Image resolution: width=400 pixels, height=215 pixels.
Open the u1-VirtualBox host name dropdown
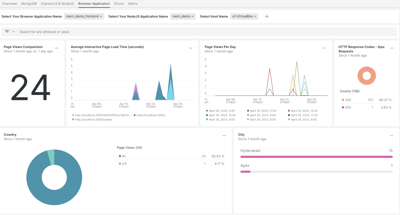244,16
